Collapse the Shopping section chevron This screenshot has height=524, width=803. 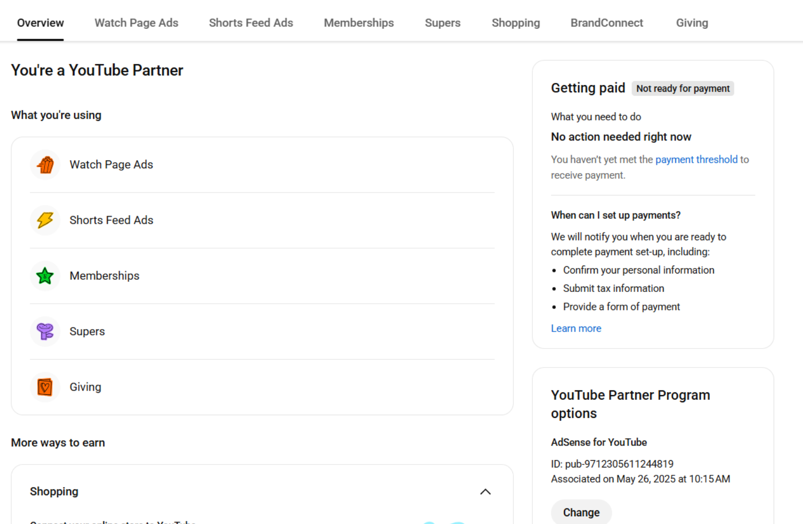(485, 491)
